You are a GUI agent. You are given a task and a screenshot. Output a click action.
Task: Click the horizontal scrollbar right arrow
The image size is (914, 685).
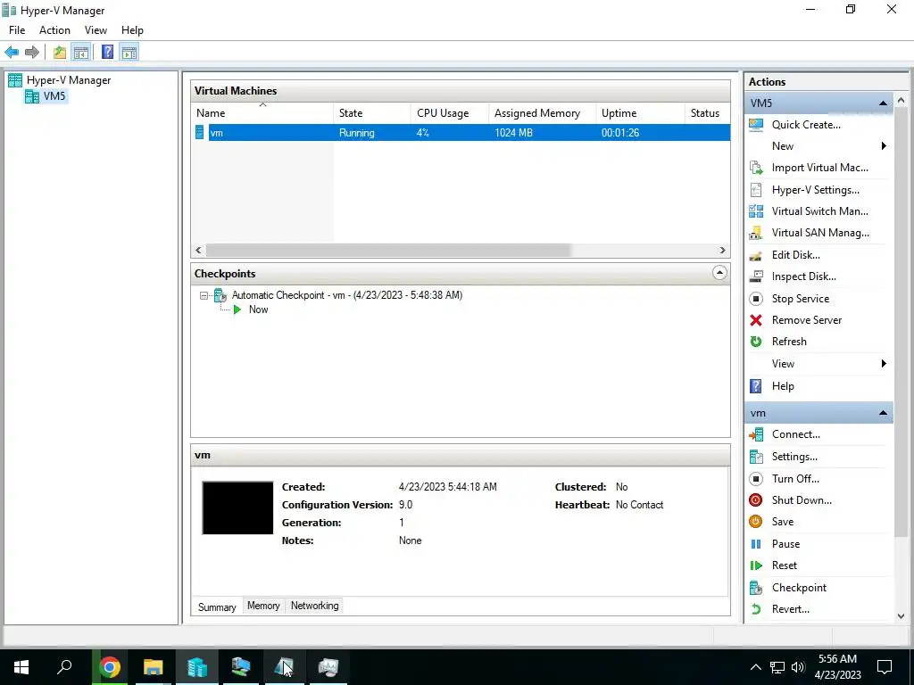coord(723,251)
